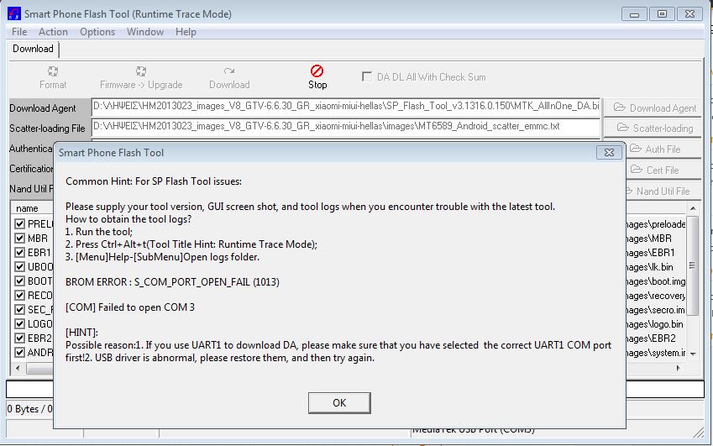Open the Help menu

(186, 32)
